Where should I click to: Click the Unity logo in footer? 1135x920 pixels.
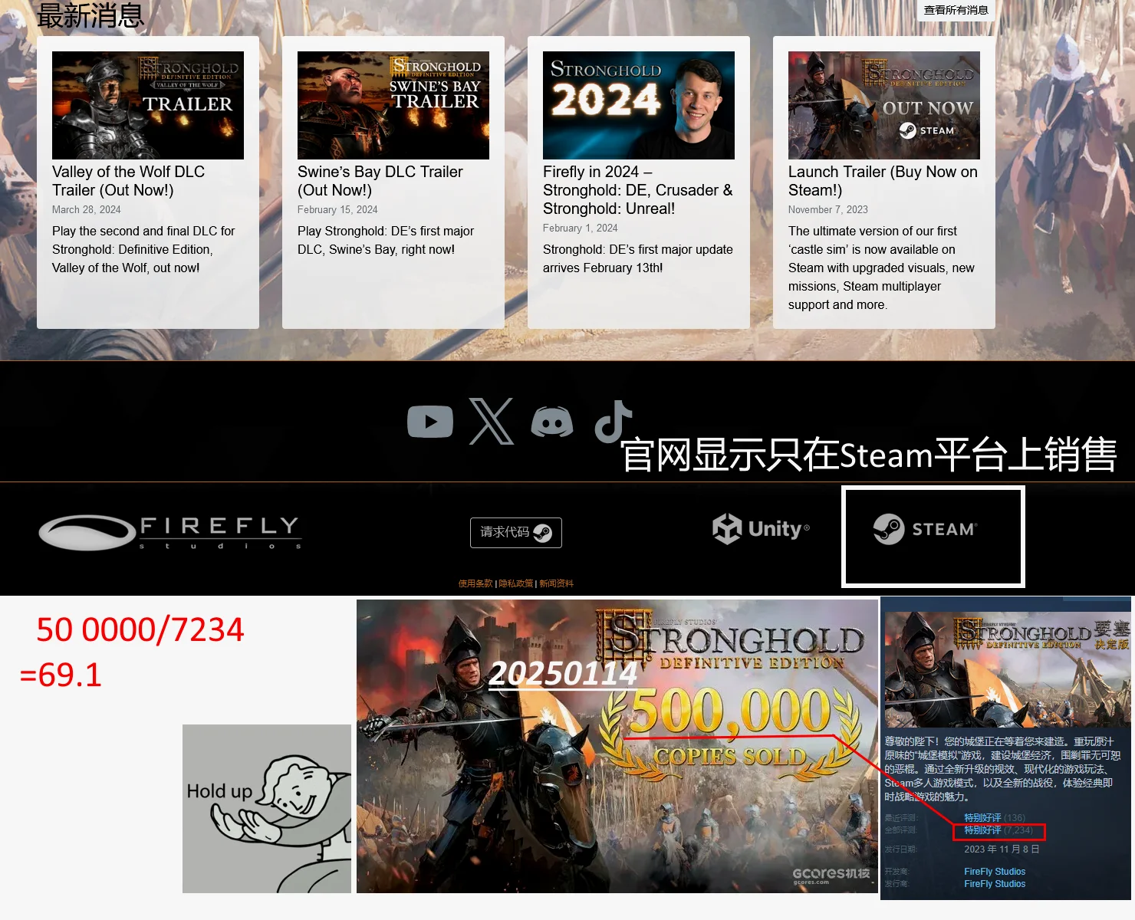point(761,529)
